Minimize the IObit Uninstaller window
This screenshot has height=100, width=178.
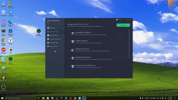tap(125, 20)
